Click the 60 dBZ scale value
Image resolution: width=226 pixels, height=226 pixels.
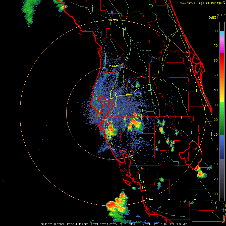click(x=216, y=60)
